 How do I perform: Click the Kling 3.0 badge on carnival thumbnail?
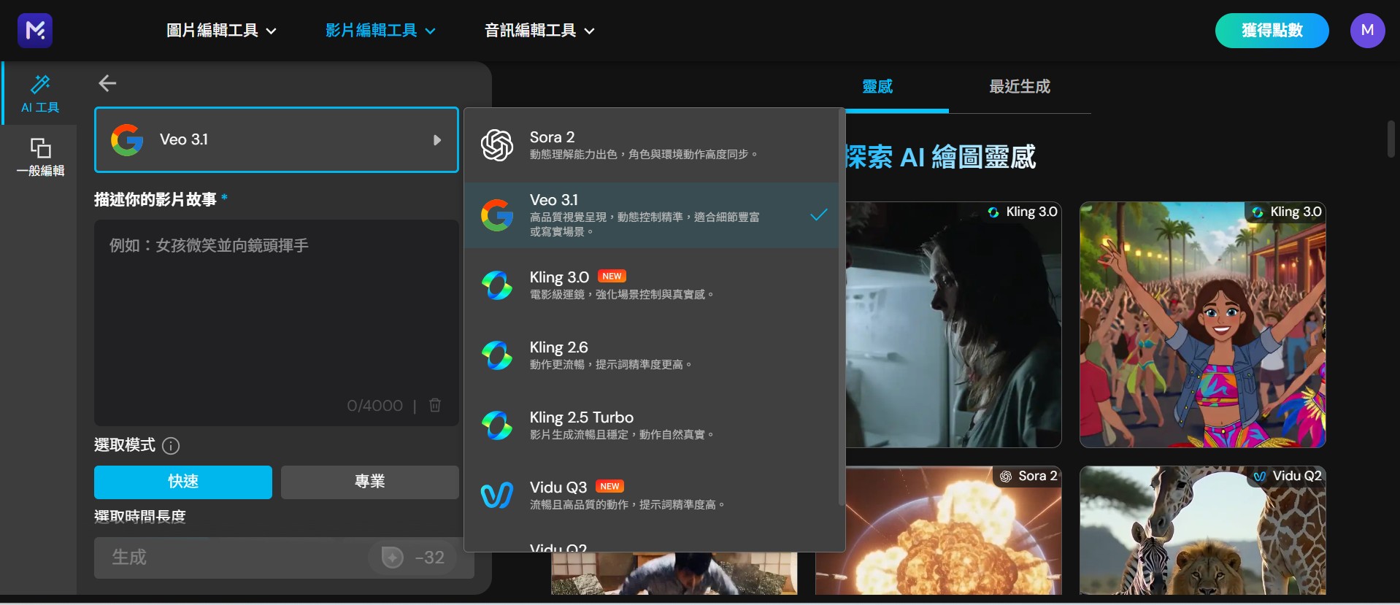tap(1286, 212)
